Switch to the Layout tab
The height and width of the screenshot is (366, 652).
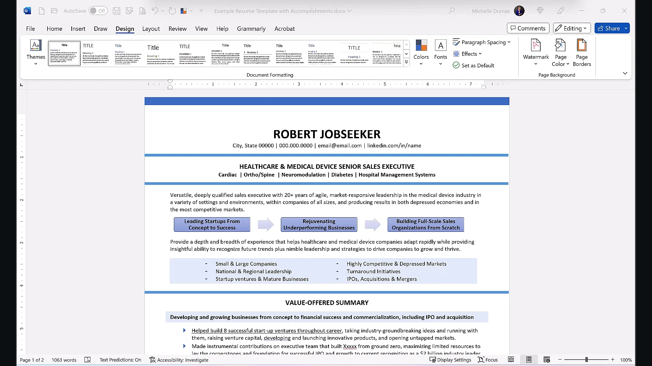click(151, 29)
